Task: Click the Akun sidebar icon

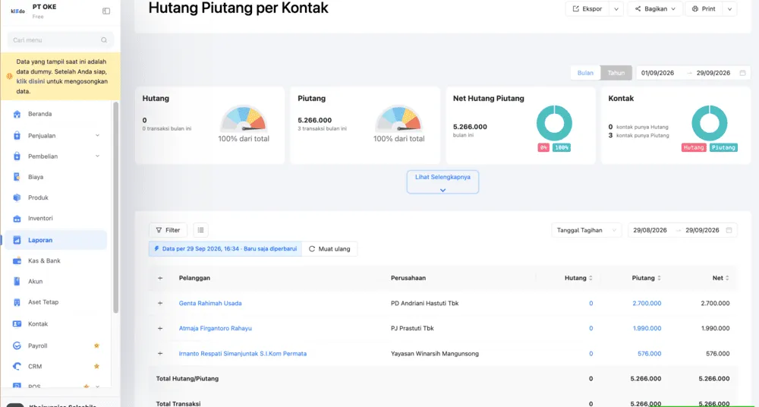Action: pos(17,282)
